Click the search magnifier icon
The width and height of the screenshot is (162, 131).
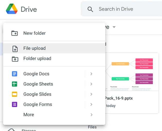click(x=90, y=9)
